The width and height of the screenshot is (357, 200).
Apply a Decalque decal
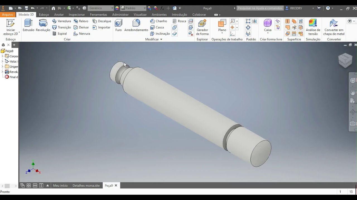102,21
